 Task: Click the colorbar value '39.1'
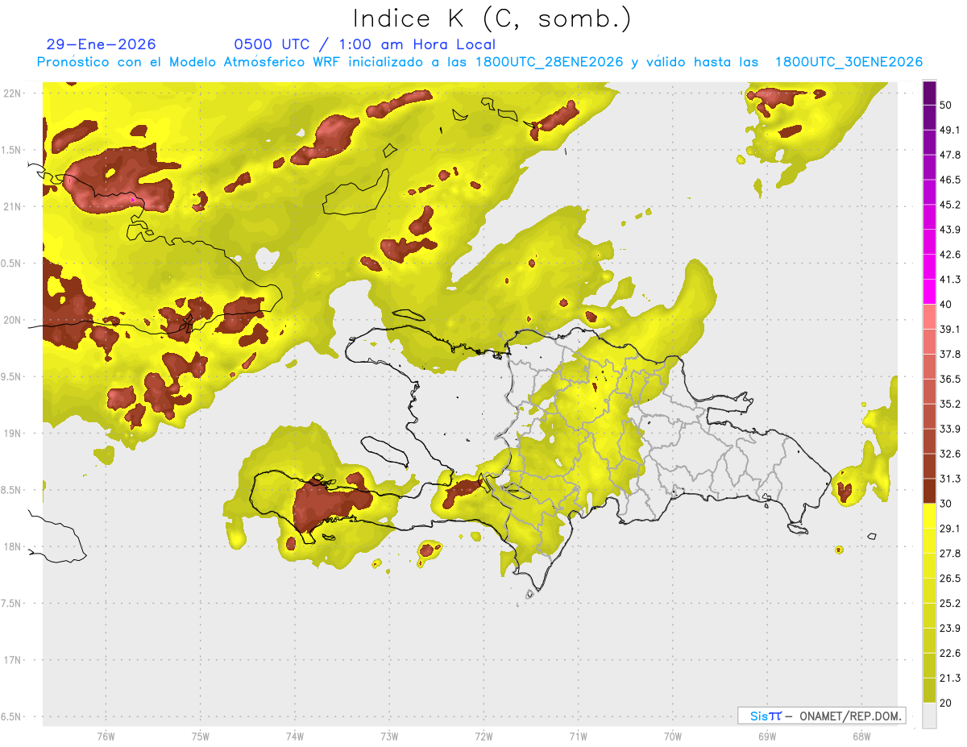[x=950, y=330]
